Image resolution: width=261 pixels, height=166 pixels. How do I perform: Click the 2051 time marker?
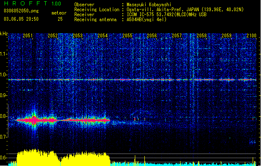pos(28,35)
